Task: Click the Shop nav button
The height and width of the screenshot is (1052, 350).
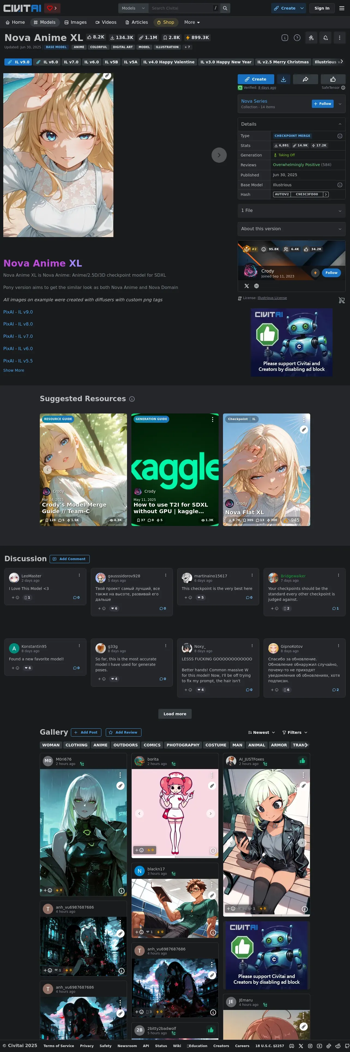Action: 165,22
